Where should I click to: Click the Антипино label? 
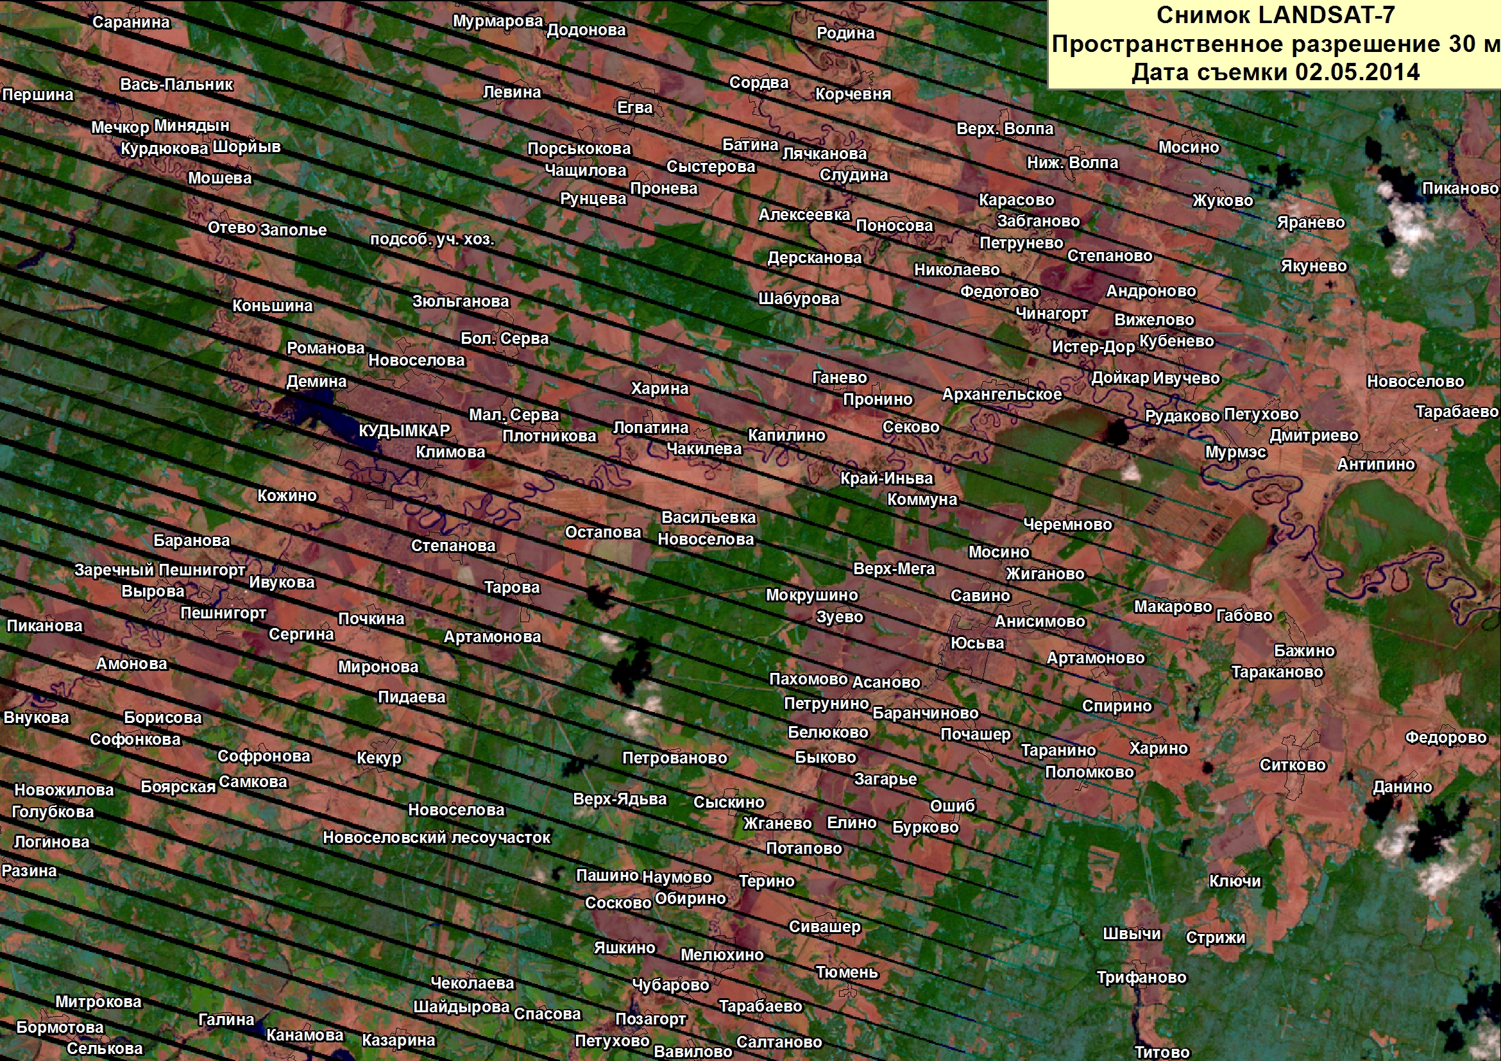1376,464
